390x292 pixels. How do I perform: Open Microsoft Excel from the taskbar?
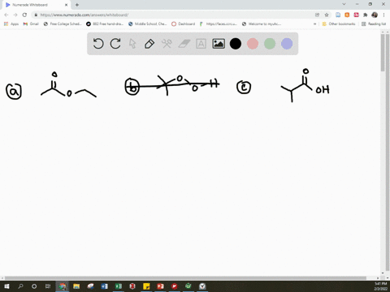click(x=119, y=286)
